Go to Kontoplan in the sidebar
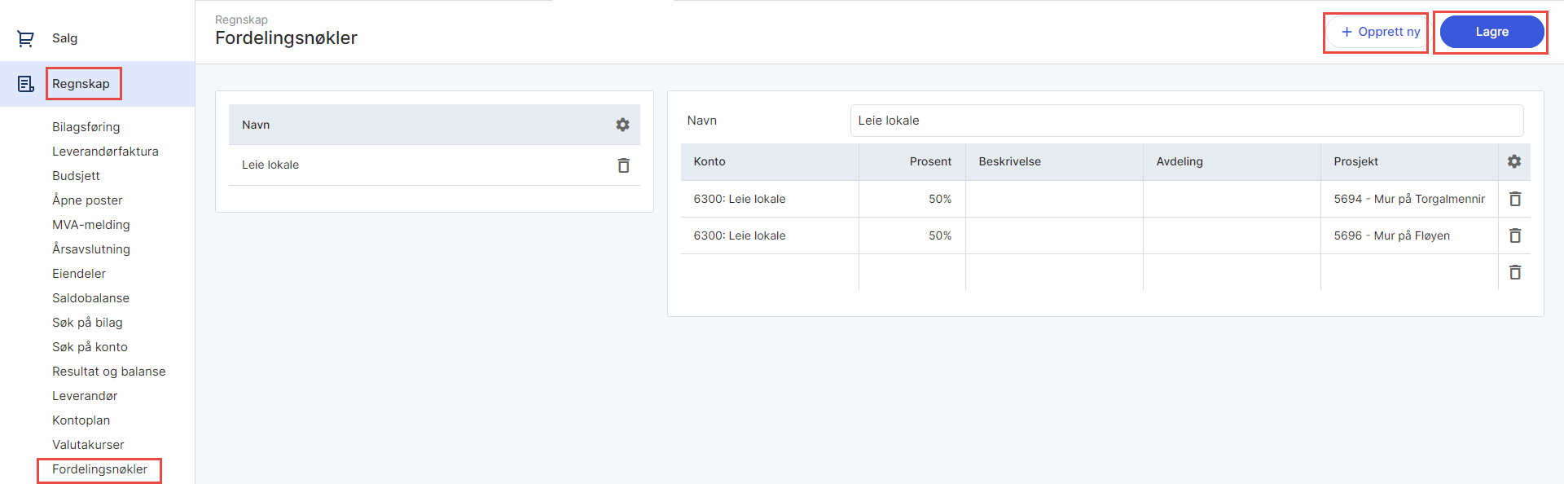This screenshot has height=484, width=1564. pos(81,420)
